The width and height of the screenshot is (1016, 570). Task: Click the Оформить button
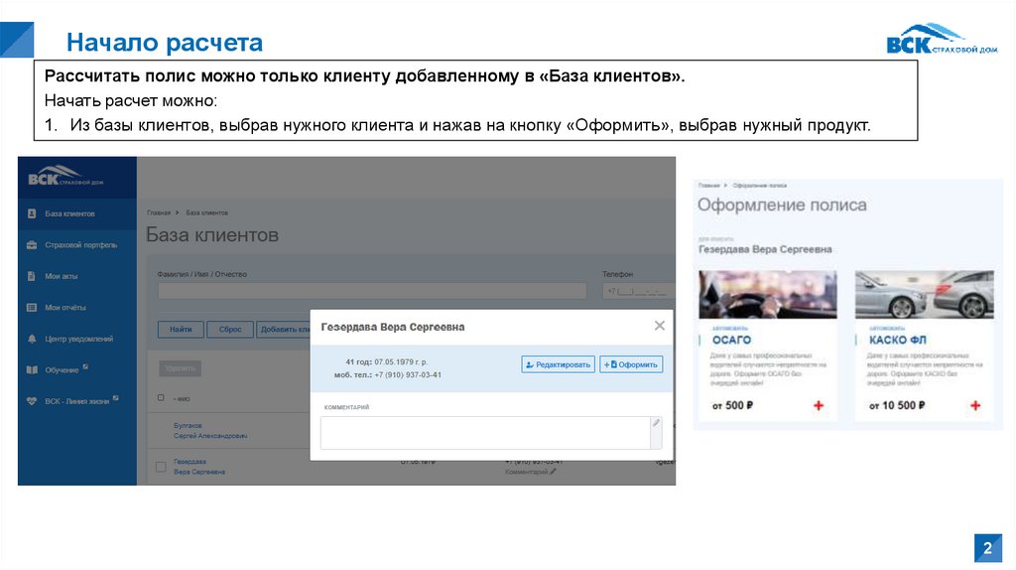(631, 364)
